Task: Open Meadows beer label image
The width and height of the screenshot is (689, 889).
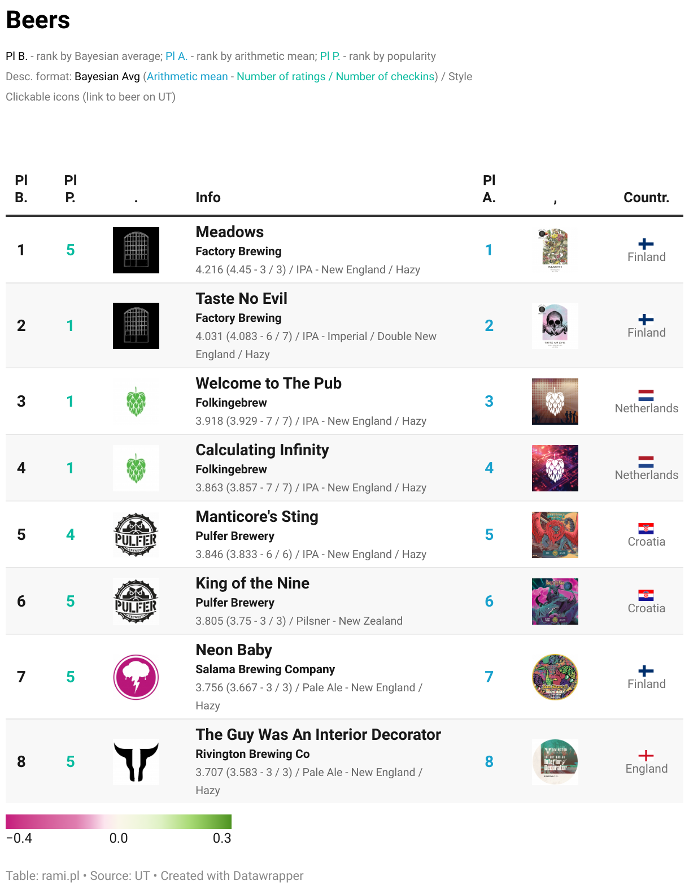Action: 555,250
